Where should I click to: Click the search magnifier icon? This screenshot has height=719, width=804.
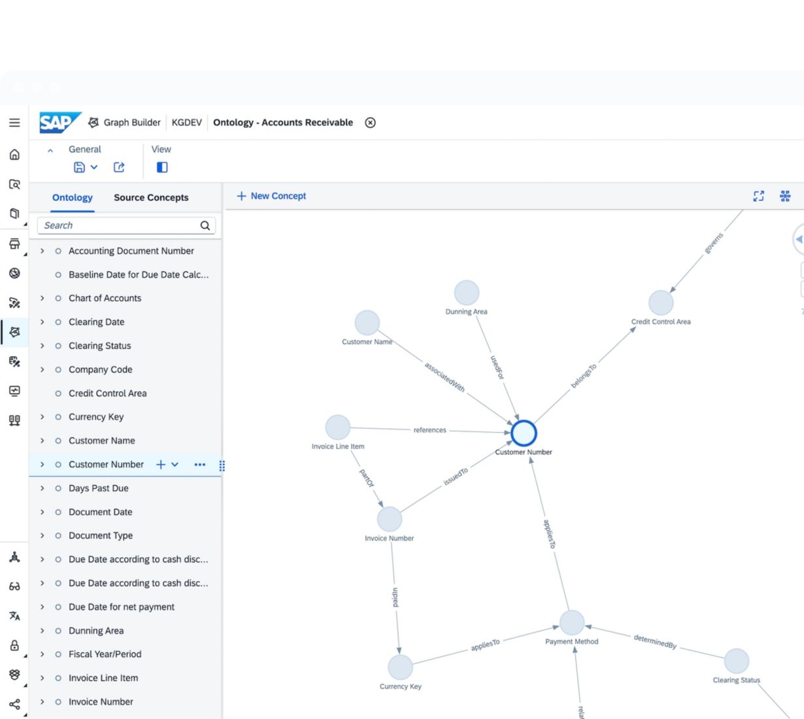pos(205,226)
